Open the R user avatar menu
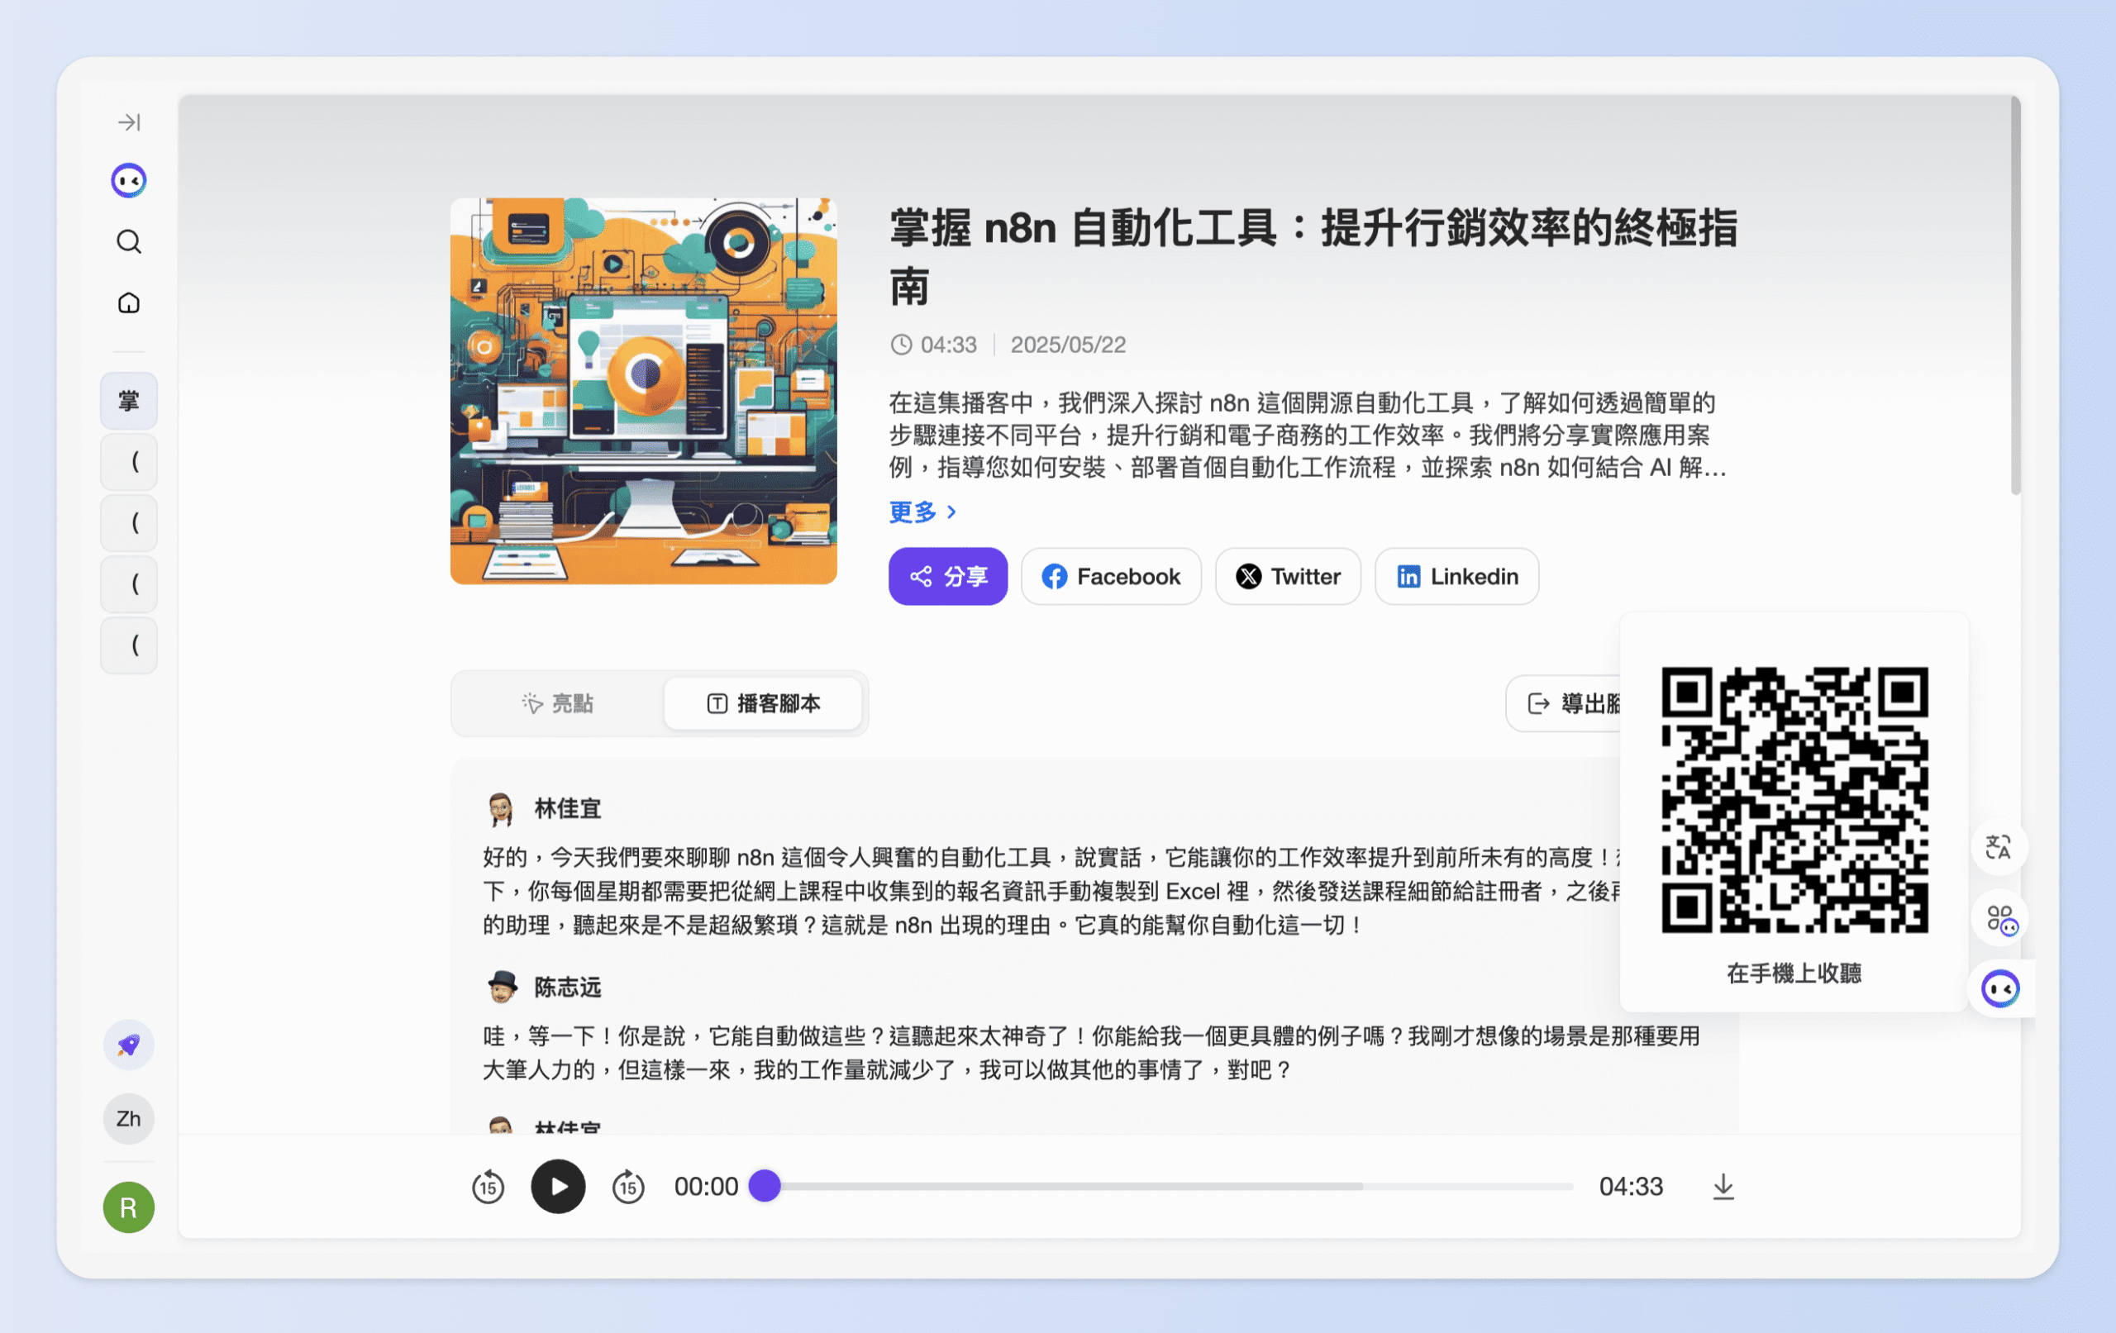Image resolution: width=2116 pixels, height=1333 pixels. pyautogui.click(x=129, y=1208)
